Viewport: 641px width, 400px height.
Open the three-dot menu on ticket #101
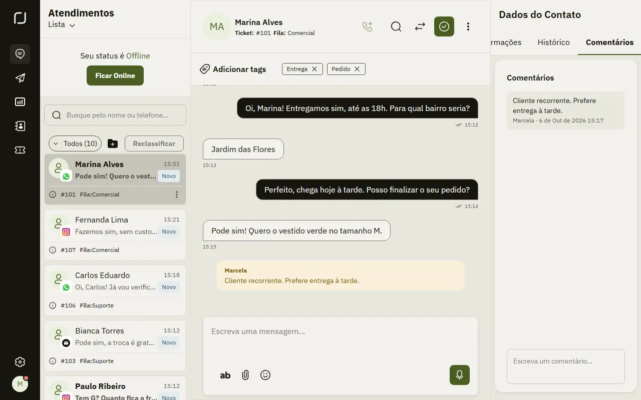point(177,194)
